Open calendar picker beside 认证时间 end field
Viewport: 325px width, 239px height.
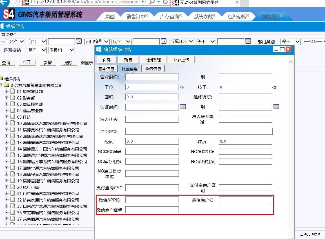pyautogui.click(x=276, y=107)
